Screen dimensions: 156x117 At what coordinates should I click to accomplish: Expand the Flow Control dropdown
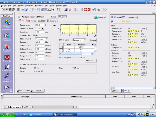coord(47,39)
